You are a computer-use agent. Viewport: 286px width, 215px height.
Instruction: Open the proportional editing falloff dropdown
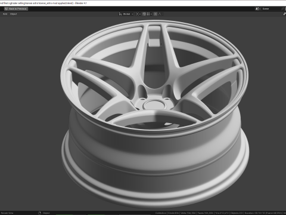click(161, 14)
